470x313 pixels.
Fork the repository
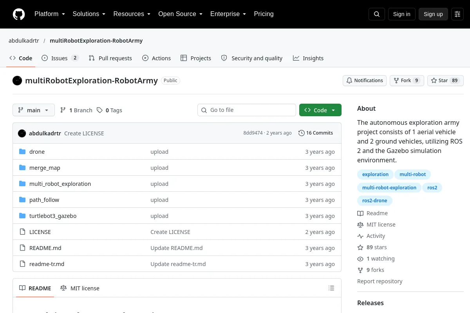coord(407,81)
